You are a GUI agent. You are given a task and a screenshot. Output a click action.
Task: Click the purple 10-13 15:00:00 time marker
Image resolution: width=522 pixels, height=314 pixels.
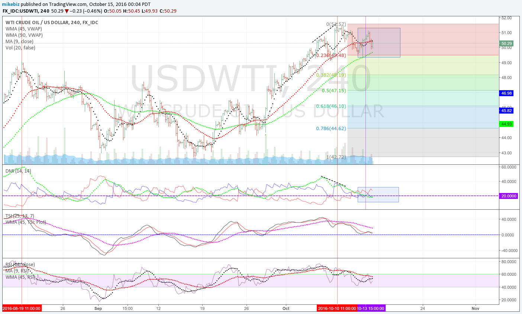pyautogui.click(x=371, y=308)
